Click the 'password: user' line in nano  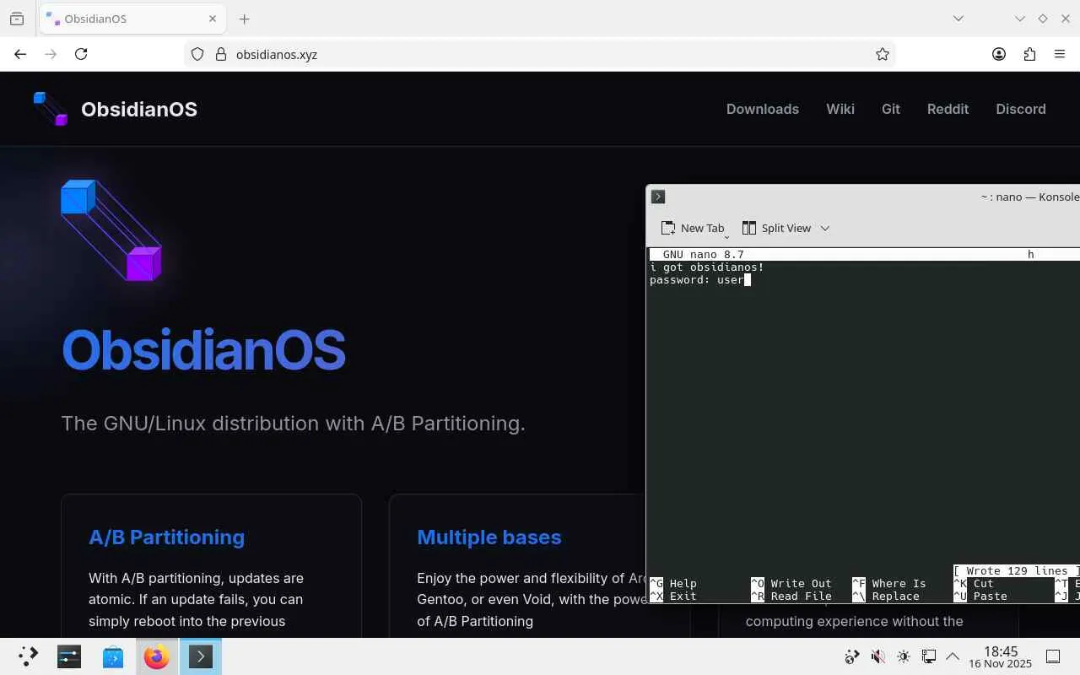click(697, 280)
